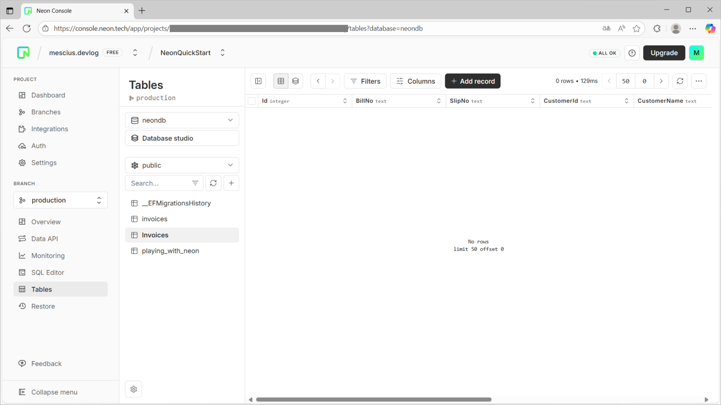Viewport: 721px width, 405px height.
Task: Tick the select-all rows checkbox
Action: (x=252, y=101)
